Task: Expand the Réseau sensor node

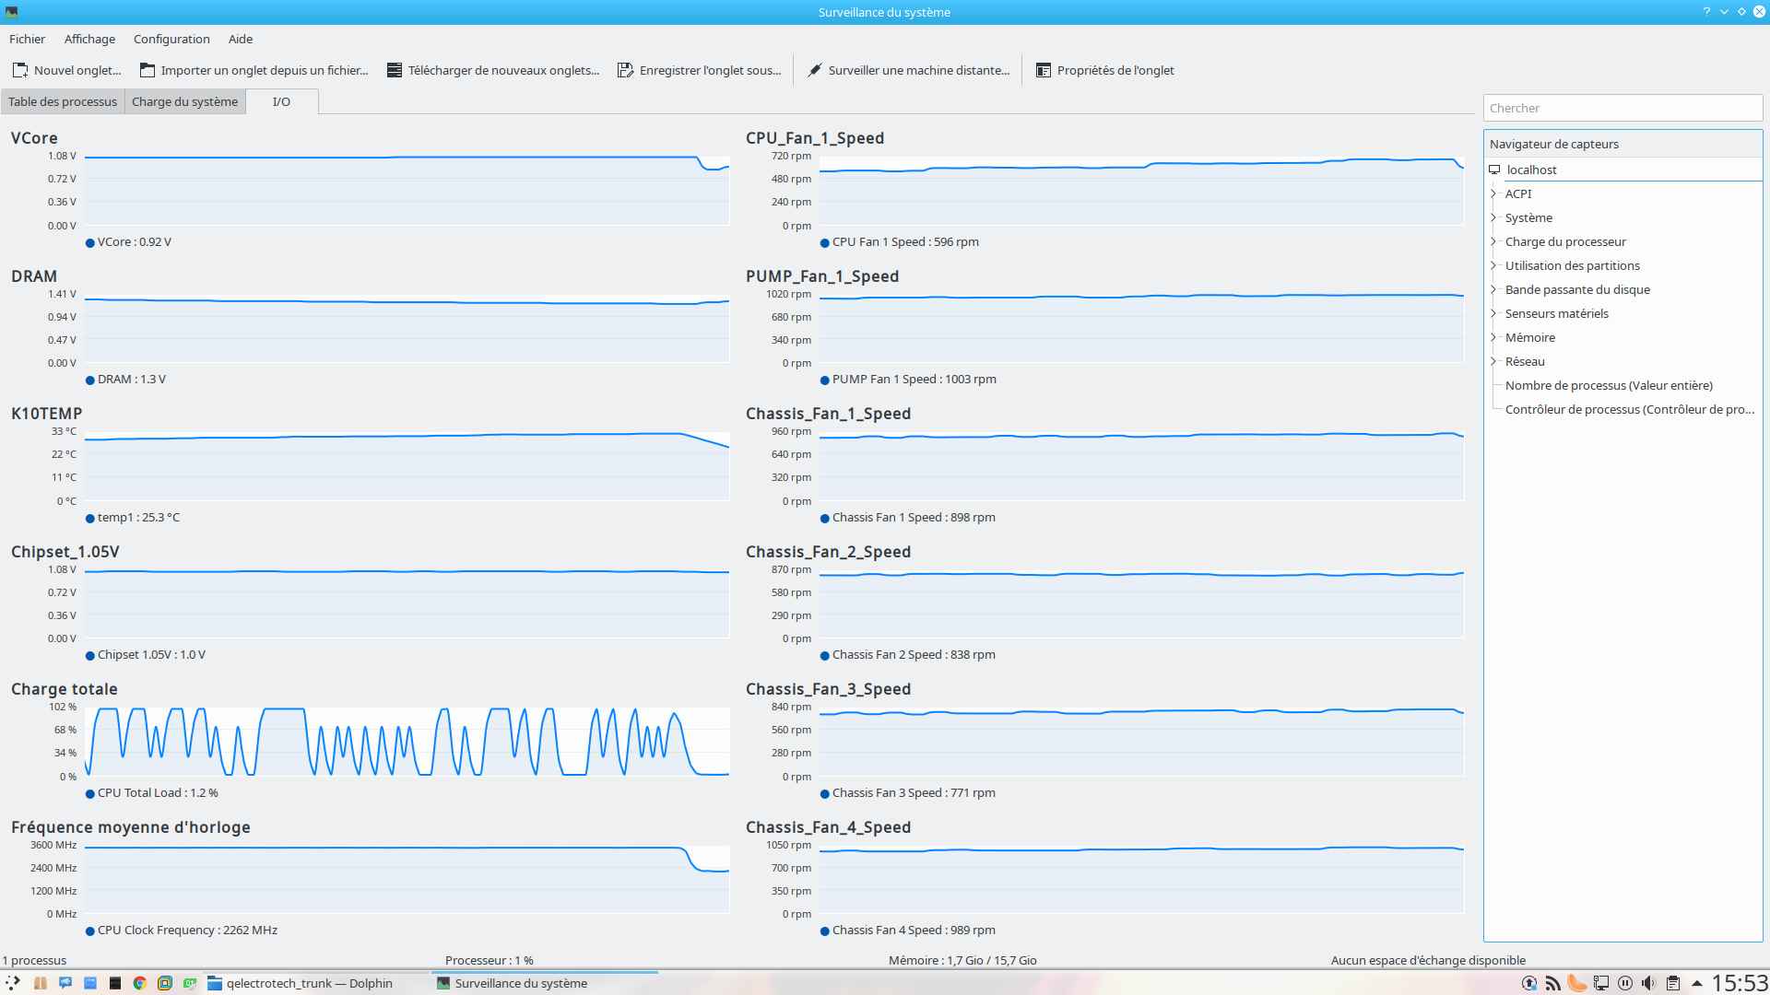Action: click(1493, 361)
